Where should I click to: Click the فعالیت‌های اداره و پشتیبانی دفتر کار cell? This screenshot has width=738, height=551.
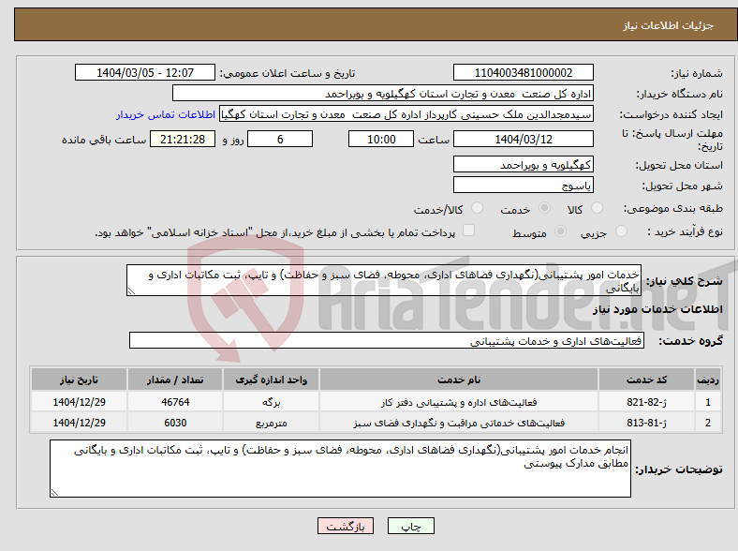tap(459, 402)
